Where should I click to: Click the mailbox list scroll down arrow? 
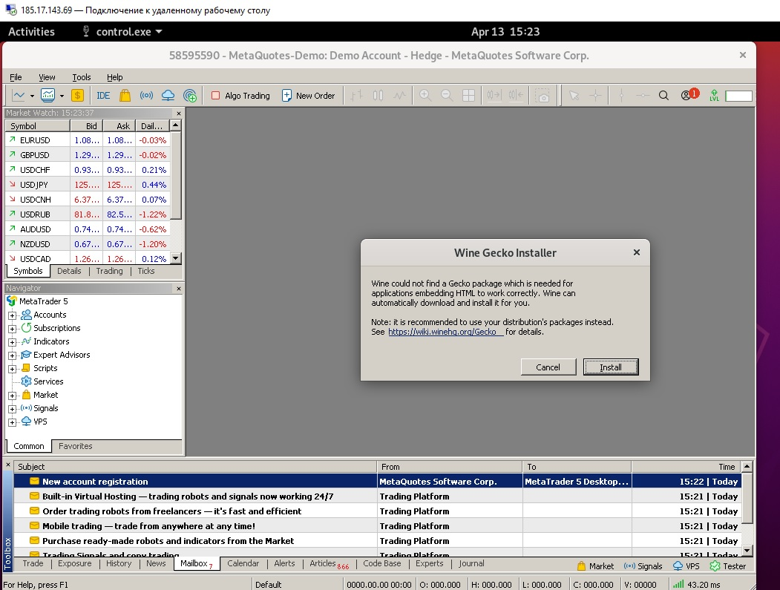pyautogui.click(x=747, y=551)
